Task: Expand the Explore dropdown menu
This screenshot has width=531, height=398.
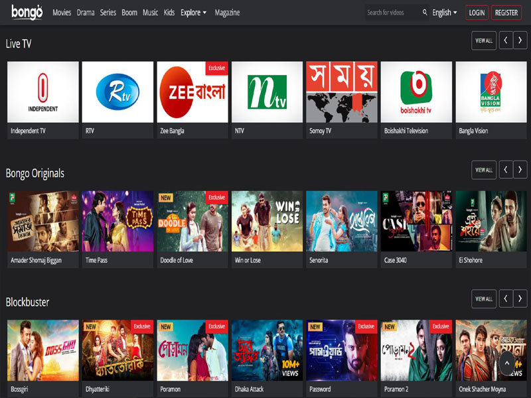Action: (193, 13)
